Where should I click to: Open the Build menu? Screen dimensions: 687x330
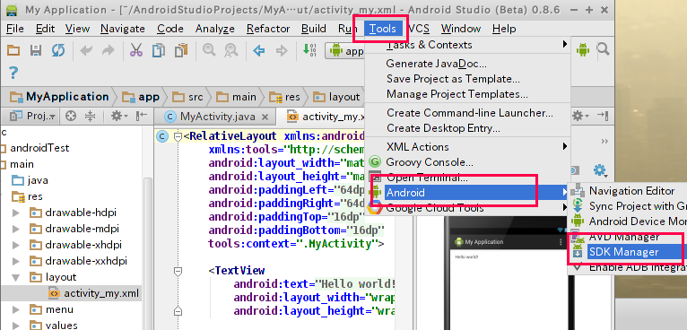[314, 29]
